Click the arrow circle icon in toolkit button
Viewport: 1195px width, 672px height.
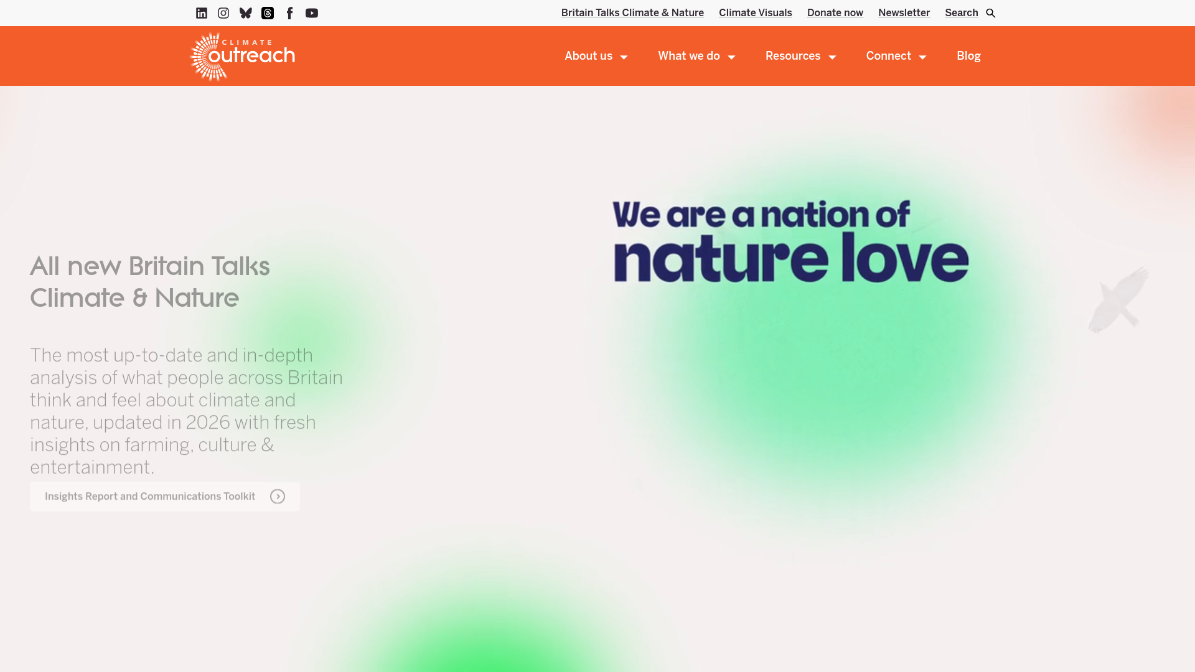[278, 497]
